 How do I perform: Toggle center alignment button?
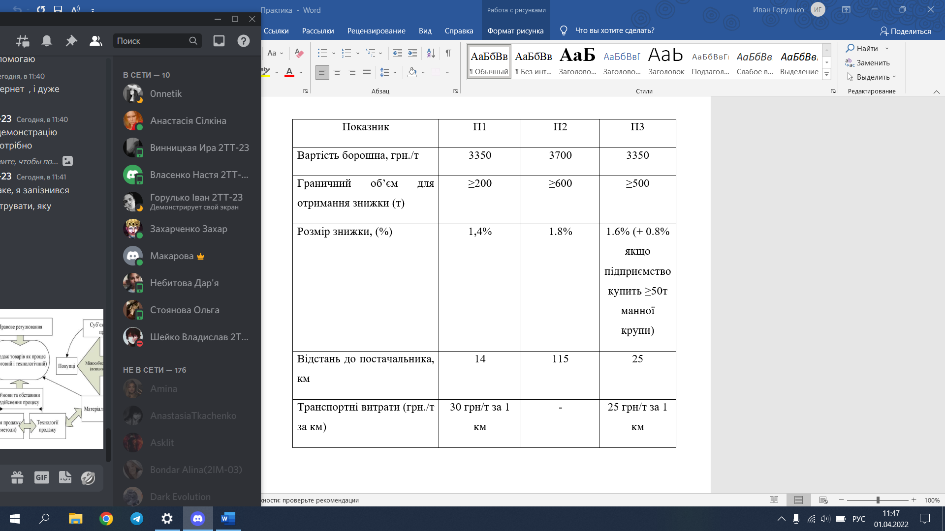337,72
